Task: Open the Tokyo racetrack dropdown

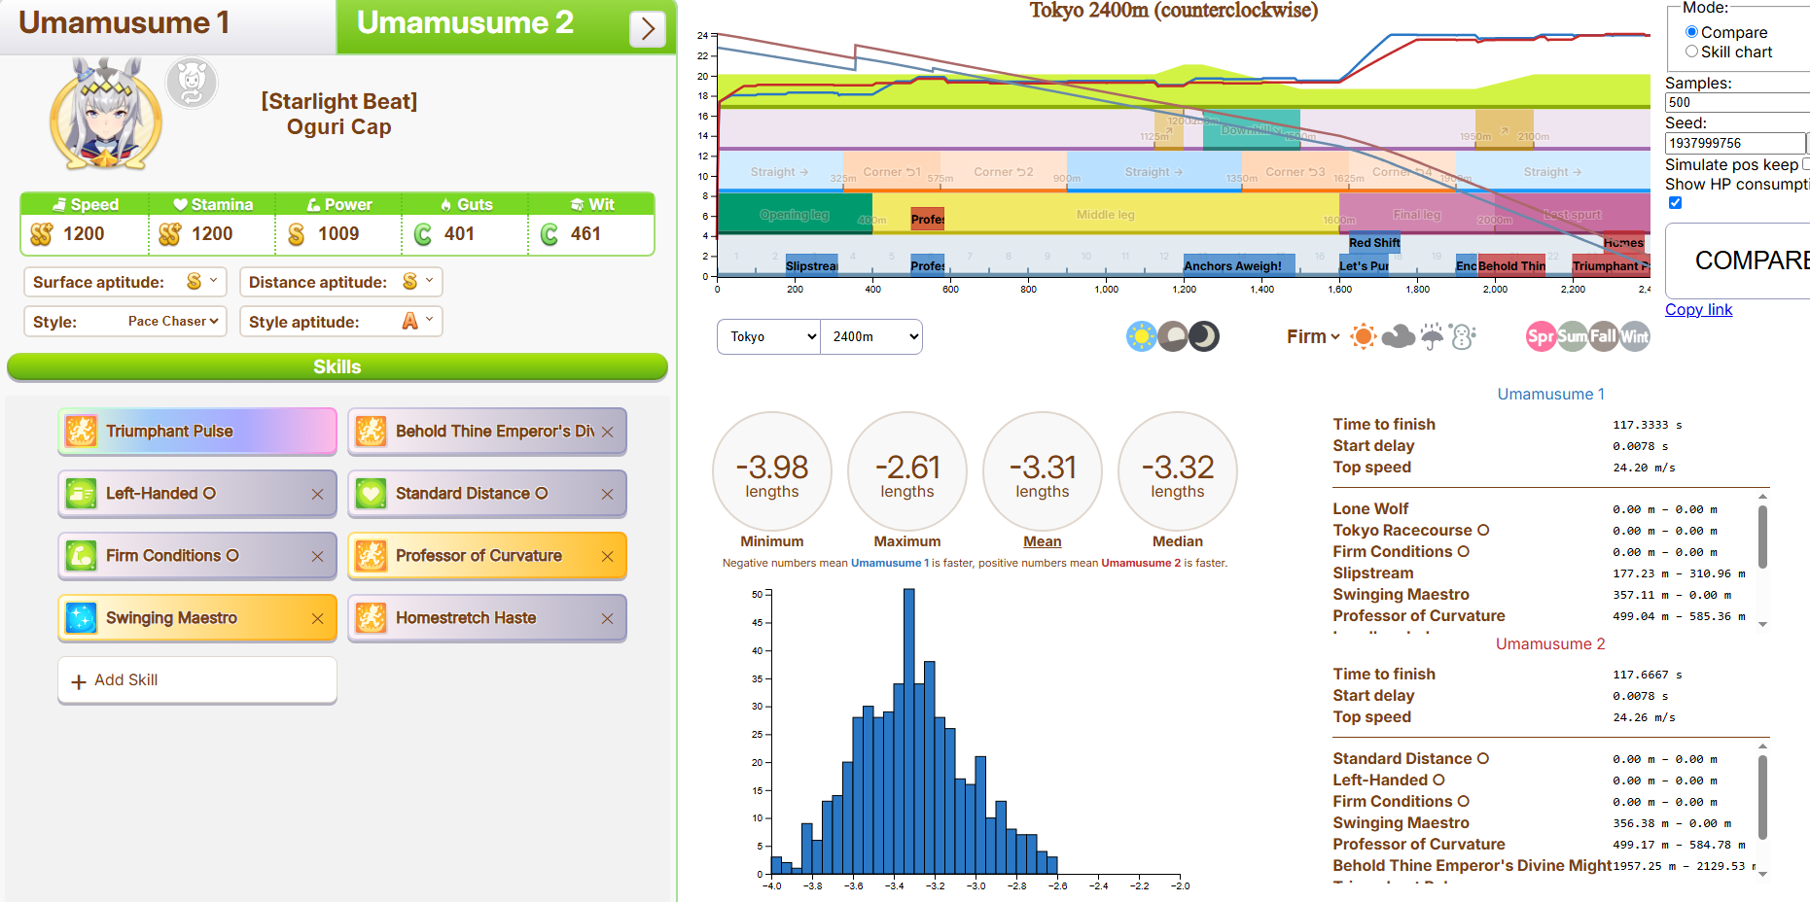Action: [x=768, y=336]
